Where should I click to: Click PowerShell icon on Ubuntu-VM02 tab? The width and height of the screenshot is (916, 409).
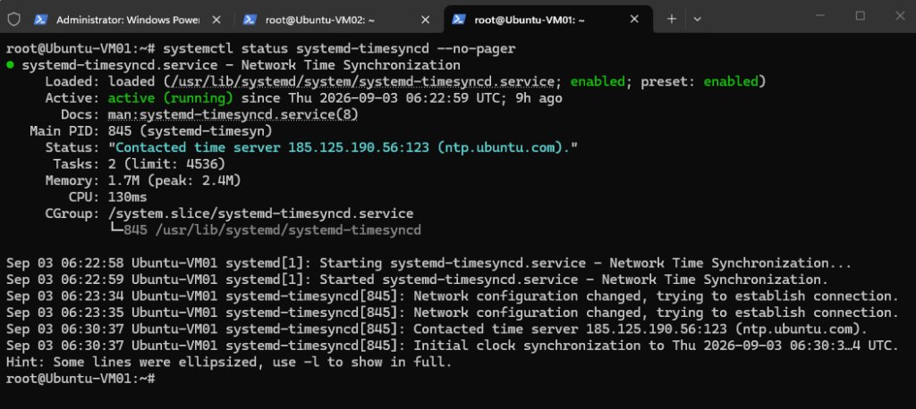[250, 20]
